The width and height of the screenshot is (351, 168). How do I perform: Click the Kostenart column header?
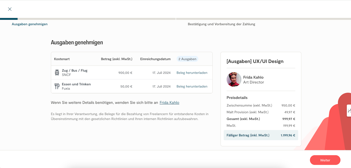pos(62,59)
